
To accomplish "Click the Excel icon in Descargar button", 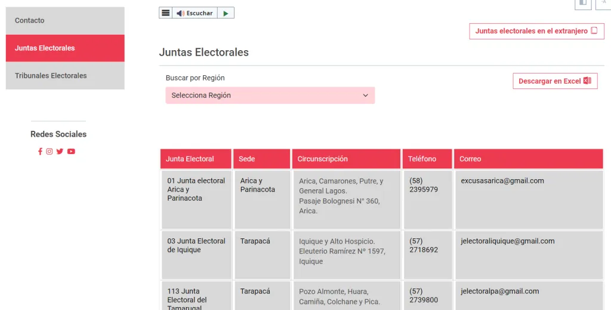I will pos(587,81).
